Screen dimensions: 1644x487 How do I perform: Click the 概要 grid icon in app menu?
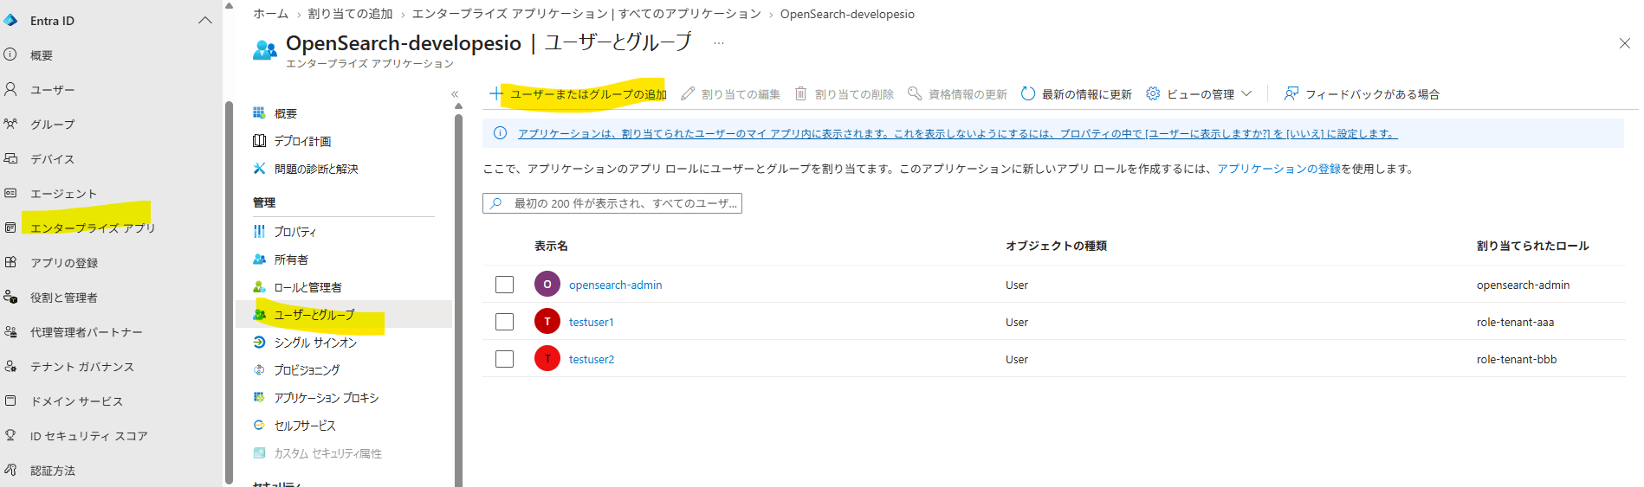tap(259, 113)
